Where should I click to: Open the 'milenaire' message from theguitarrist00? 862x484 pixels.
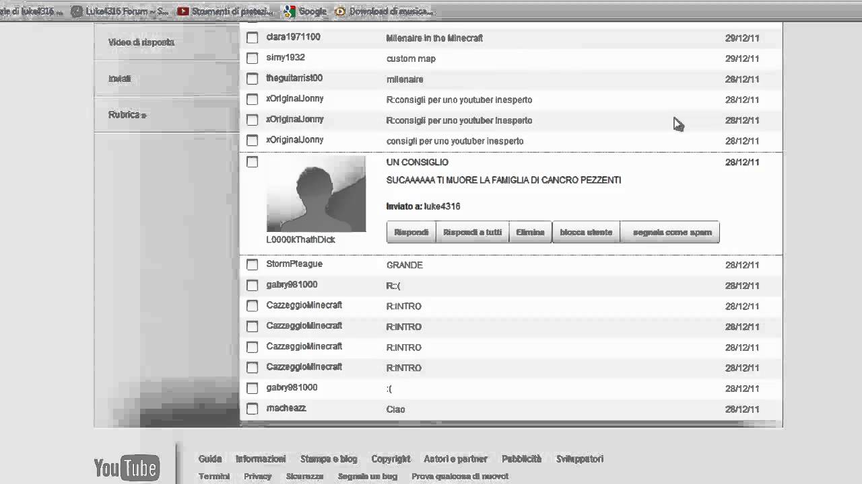(x=405, y=79)
